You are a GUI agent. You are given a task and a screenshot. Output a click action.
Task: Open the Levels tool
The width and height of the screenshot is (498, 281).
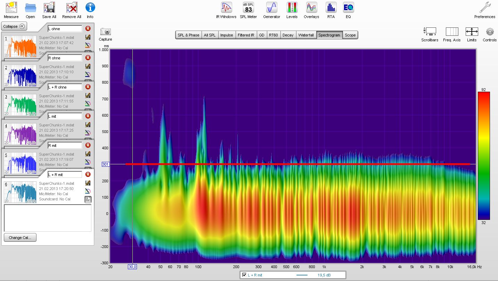[x=292, y=10]
